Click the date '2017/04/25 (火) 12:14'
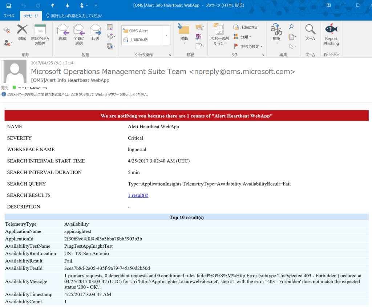Screen dimensions: 372x307 pos(52,63)
